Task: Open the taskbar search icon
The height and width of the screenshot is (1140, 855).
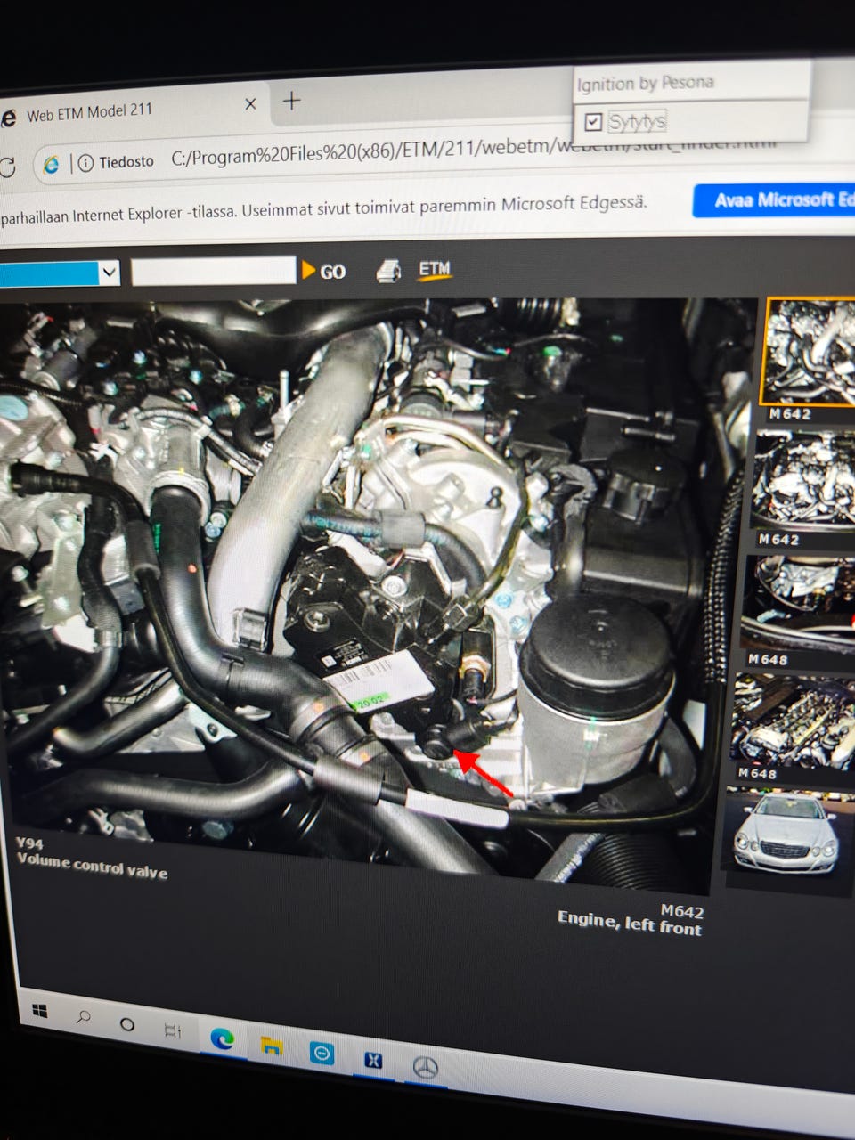Action: [x=83, y=1017]
